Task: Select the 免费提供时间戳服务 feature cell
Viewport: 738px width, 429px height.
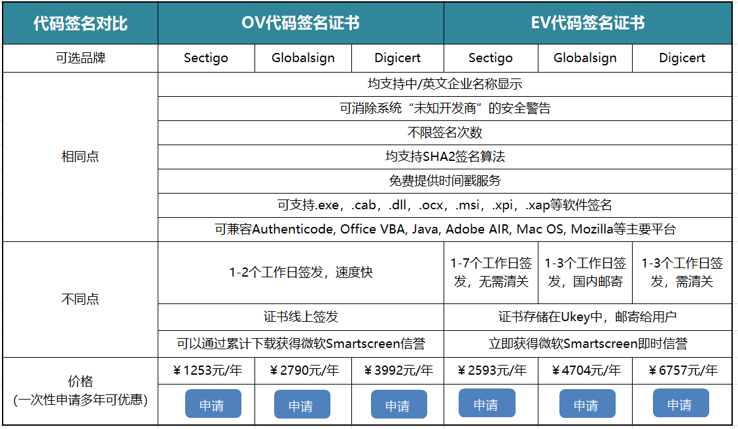Action: [448, 181]
